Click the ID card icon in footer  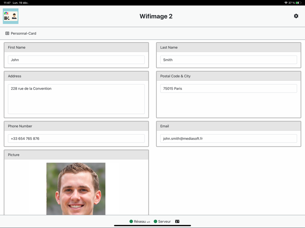pos(177,221)
